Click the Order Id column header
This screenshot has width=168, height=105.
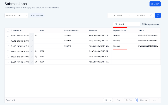[x=141, y=30]
